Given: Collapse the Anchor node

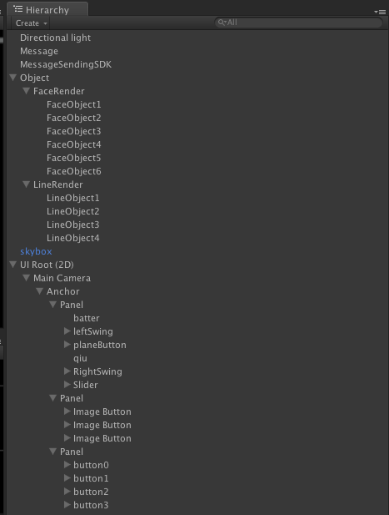Looking at the screenshot, I should [40, 291].
